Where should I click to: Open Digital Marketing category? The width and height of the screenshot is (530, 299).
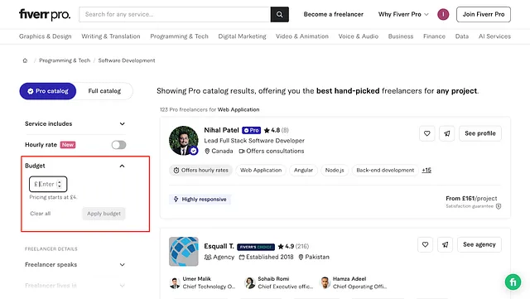click(x=242, y=36)
